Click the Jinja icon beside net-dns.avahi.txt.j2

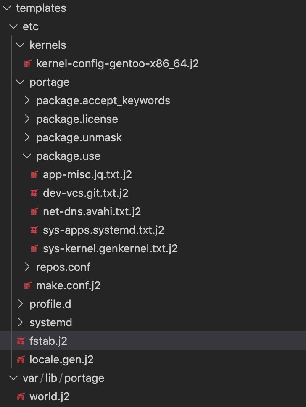tap(34, 211)
